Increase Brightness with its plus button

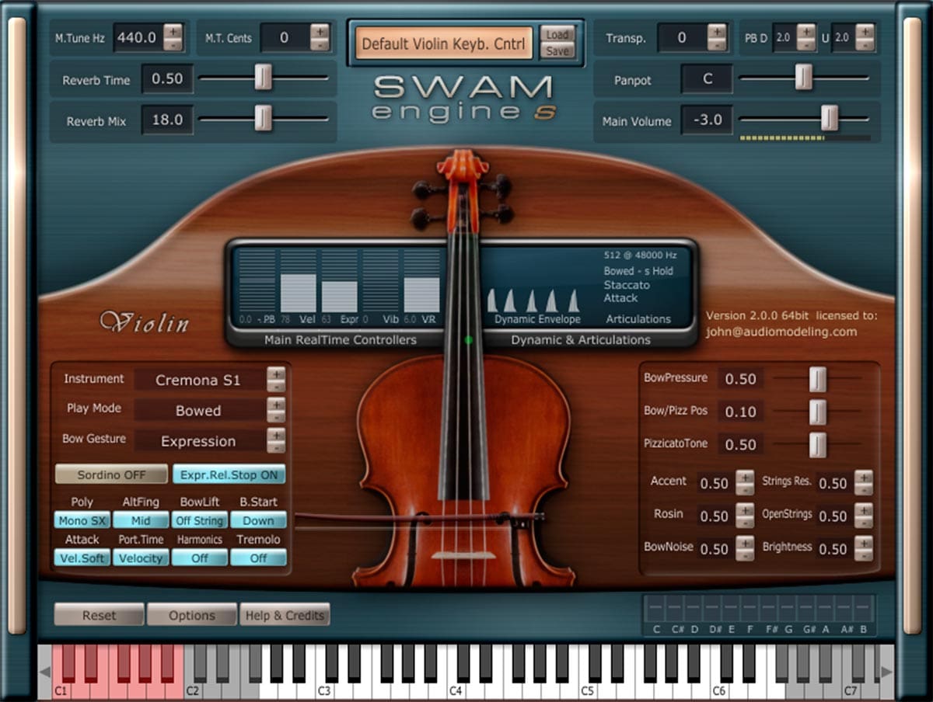[863, 543]
